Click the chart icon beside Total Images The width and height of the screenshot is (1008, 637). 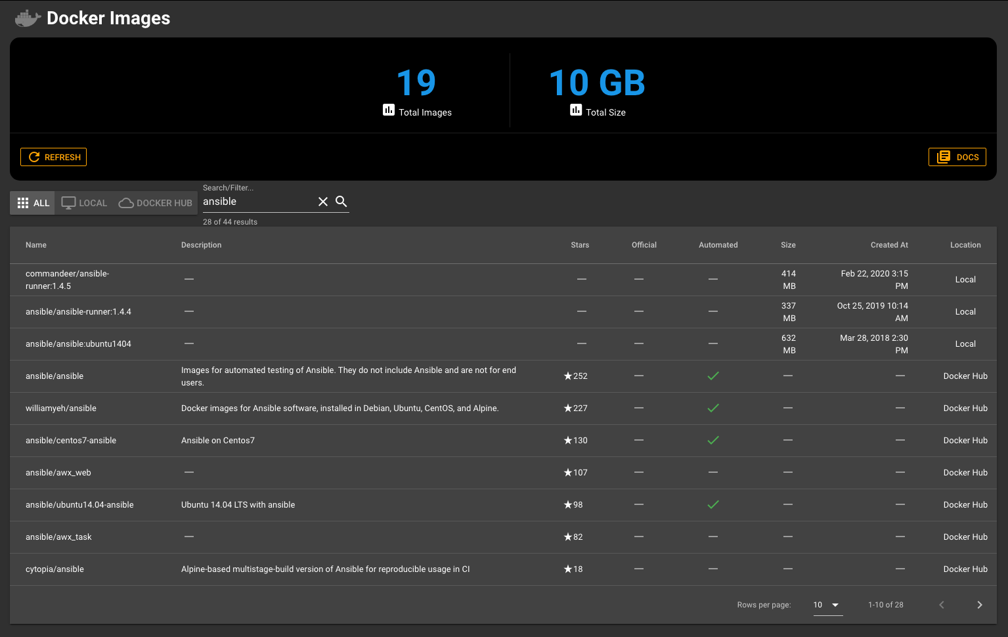[389, 110]
